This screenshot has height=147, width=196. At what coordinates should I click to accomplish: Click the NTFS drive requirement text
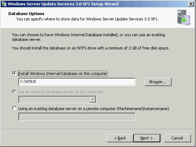tap(90, 48)
